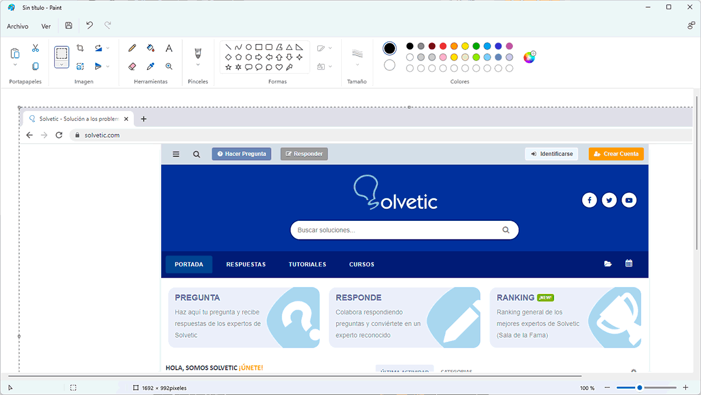Click the Copy icon

35,67
